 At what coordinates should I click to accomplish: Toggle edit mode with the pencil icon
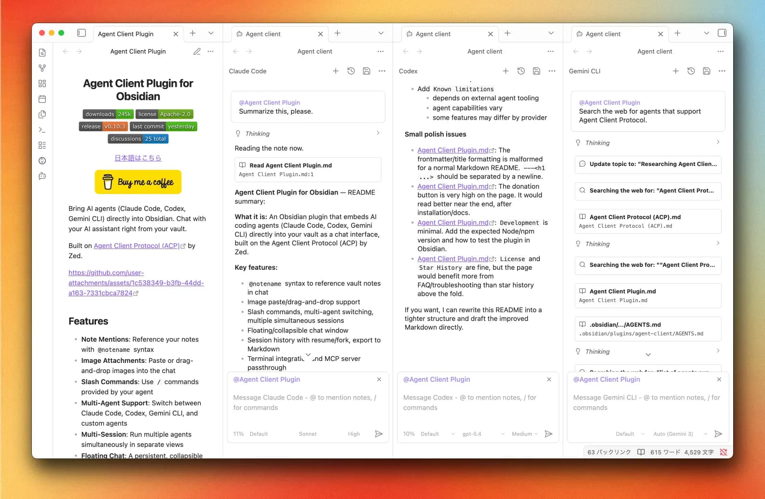coord(197,51)
